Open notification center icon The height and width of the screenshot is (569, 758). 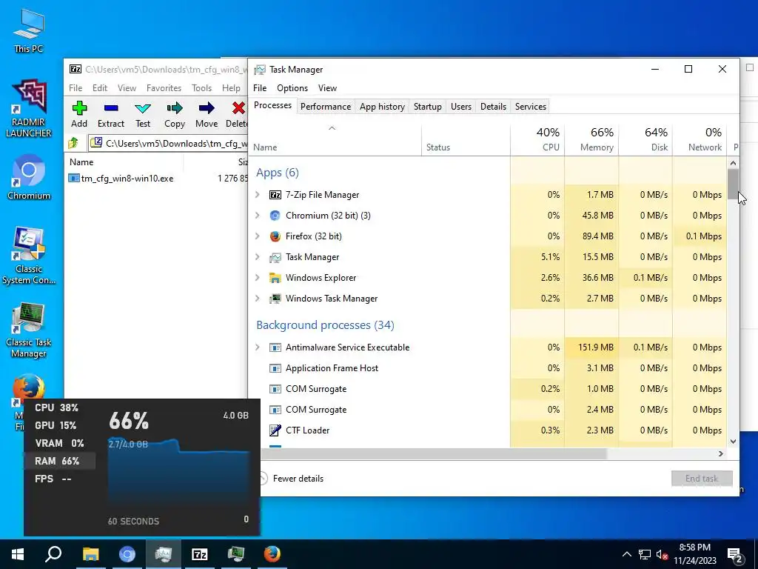735,554
